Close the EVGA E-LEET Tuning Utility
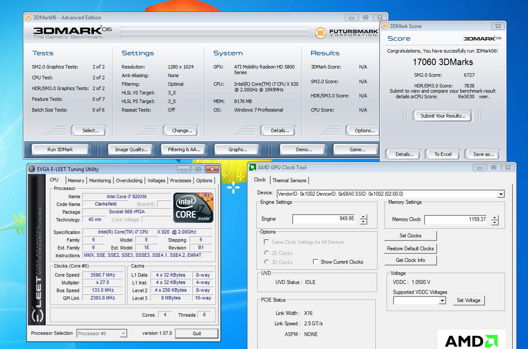Viewport: 528px width, 349px height. pyautogui.click(x=212, y=169)
